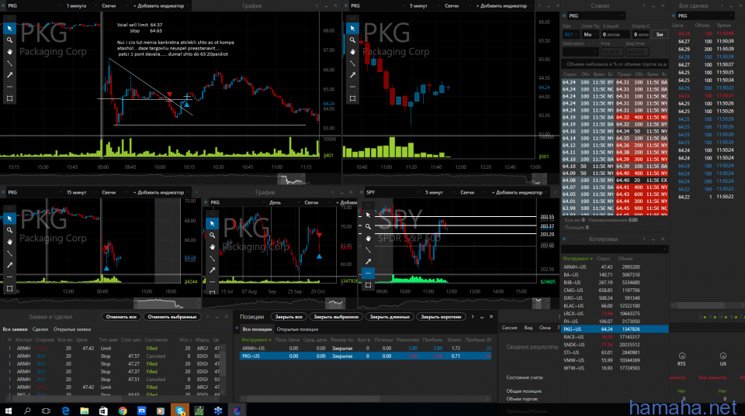745x416 pixels.
Task: Open the Side BUY dropdown in Стакан
Action: pyautogui.click(x=570, y=35)
